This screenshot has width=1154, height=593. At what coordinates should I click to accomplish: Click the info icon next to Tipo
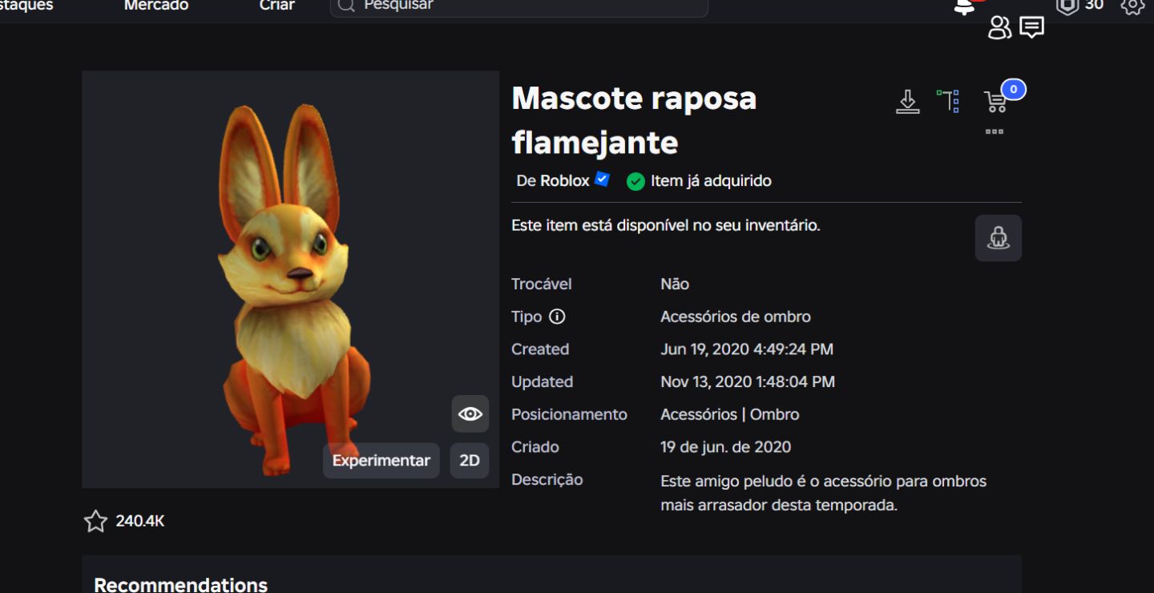557,317
